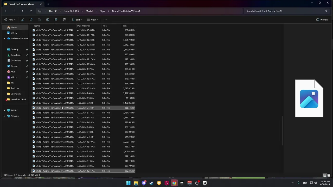Open Steam from the taskbar
Viewport: 333px width, 187px height.
(151, 183)
